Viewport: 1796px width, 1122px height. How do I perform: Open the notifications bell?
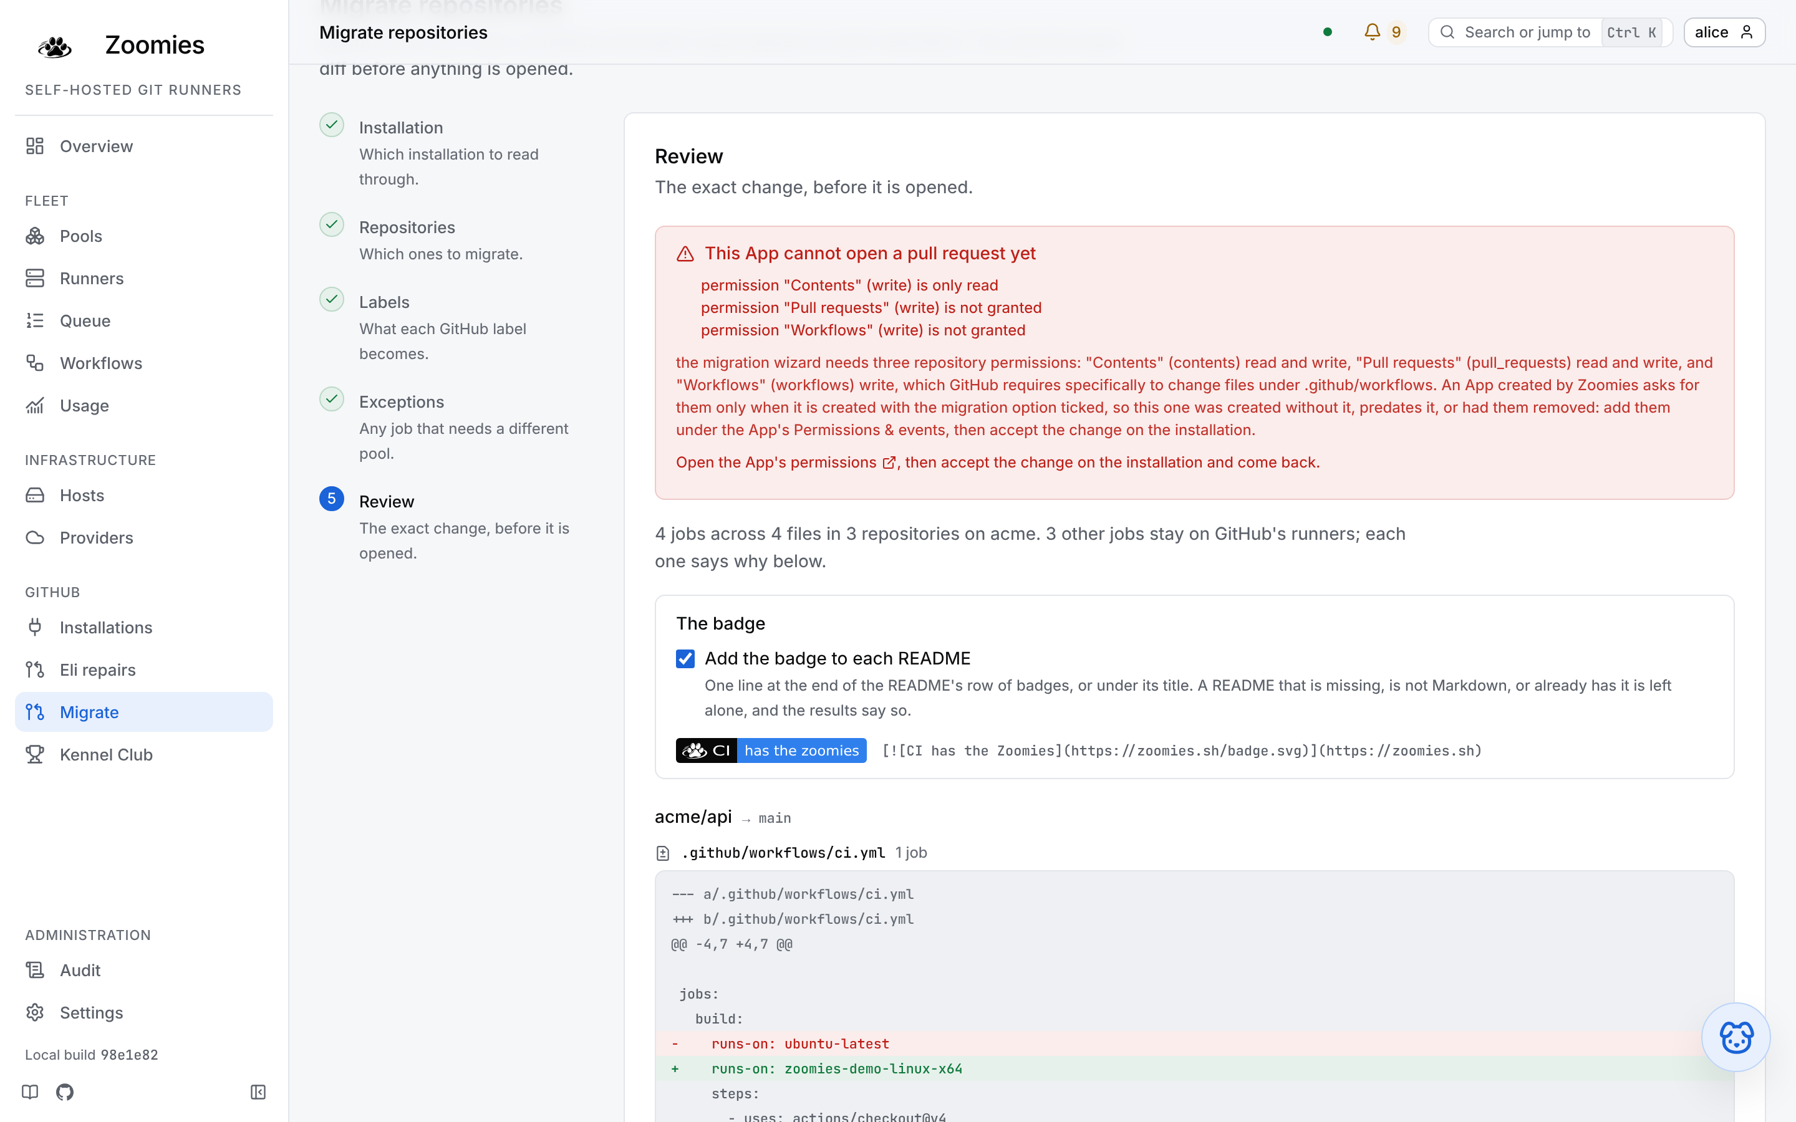tap(1372, 32)
